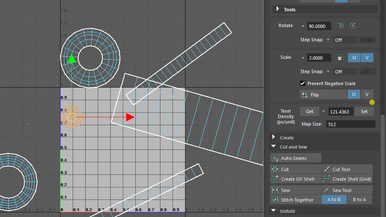Toggle Scale V axis button

point(367,58)
